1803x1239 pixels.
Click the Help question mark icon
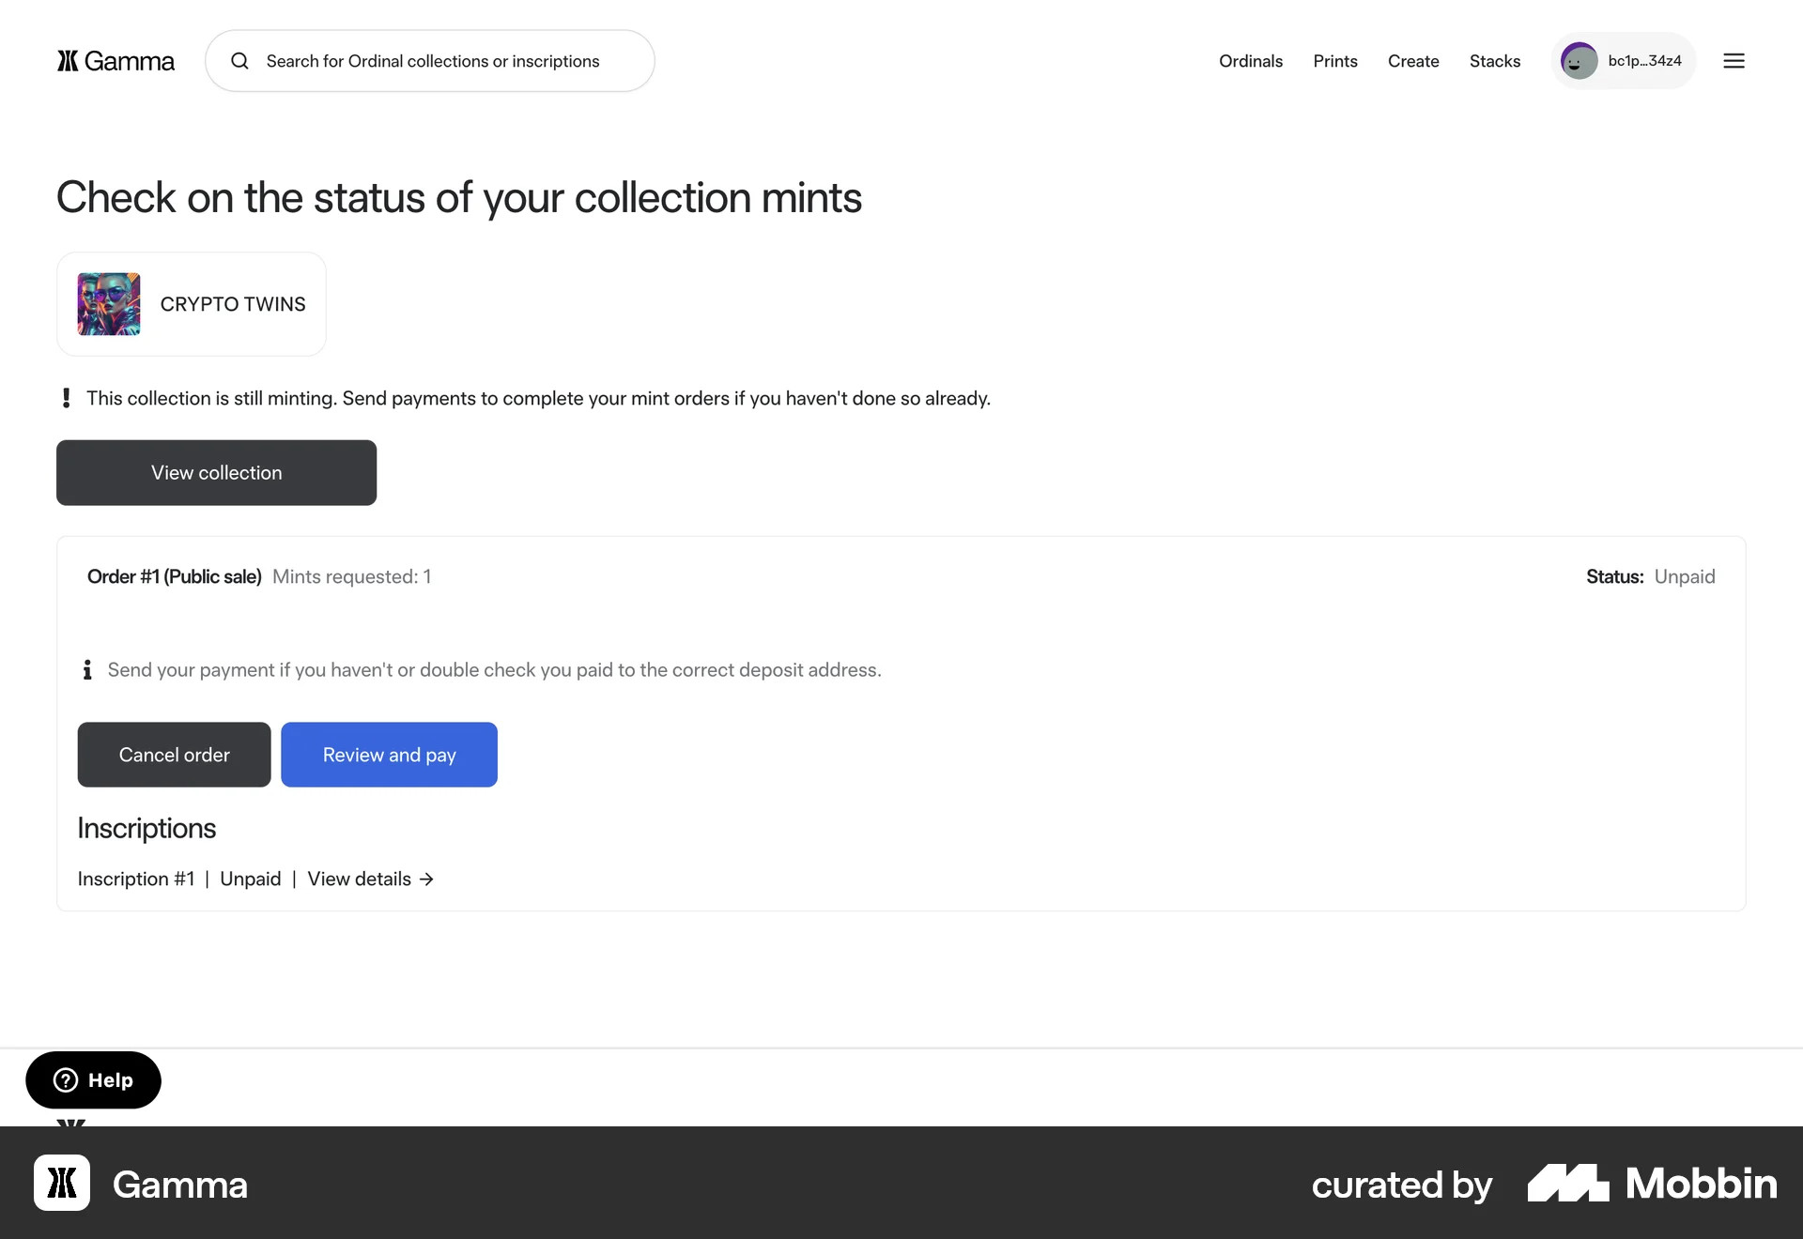point(66,1080)
